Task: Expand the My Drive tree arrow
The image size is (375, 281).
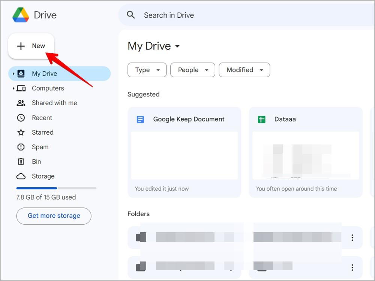Action: click(13, 74)
